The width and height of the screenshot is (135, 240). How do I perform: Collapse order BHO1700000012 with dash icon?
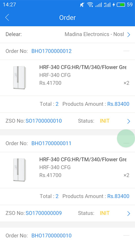point(126,51)
